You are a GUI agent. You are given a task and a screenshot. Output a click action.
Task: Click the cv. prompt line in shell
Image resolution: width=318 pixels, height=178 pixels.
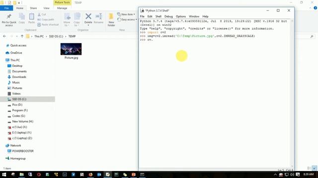[146, 40]
